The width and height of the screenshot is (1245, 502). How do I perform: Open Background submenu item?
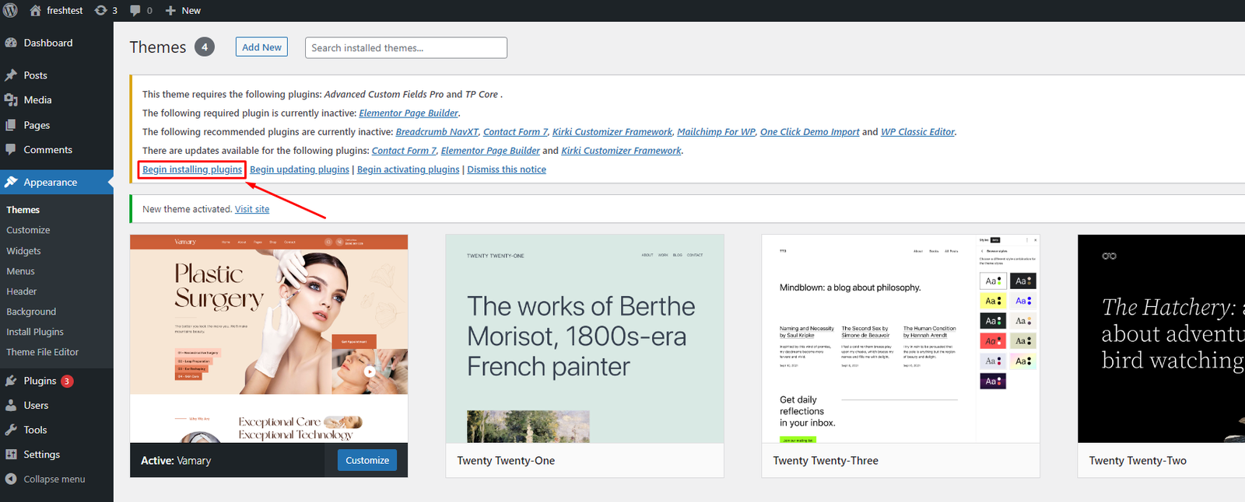(x=31, y=312)
